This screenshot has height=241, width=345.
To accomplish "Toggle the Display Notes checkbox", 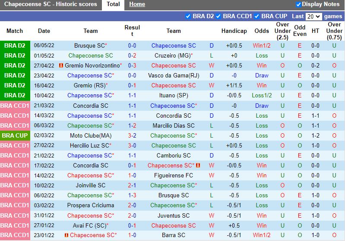I will click(298, 4).
